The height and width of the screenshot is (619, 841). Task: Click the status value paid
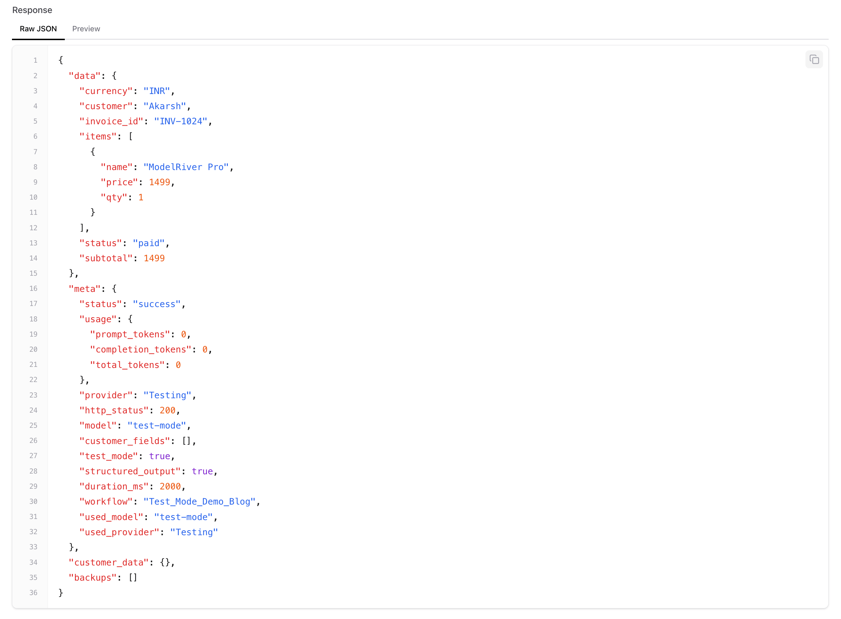pyautogui.click(x=149, y=243)
